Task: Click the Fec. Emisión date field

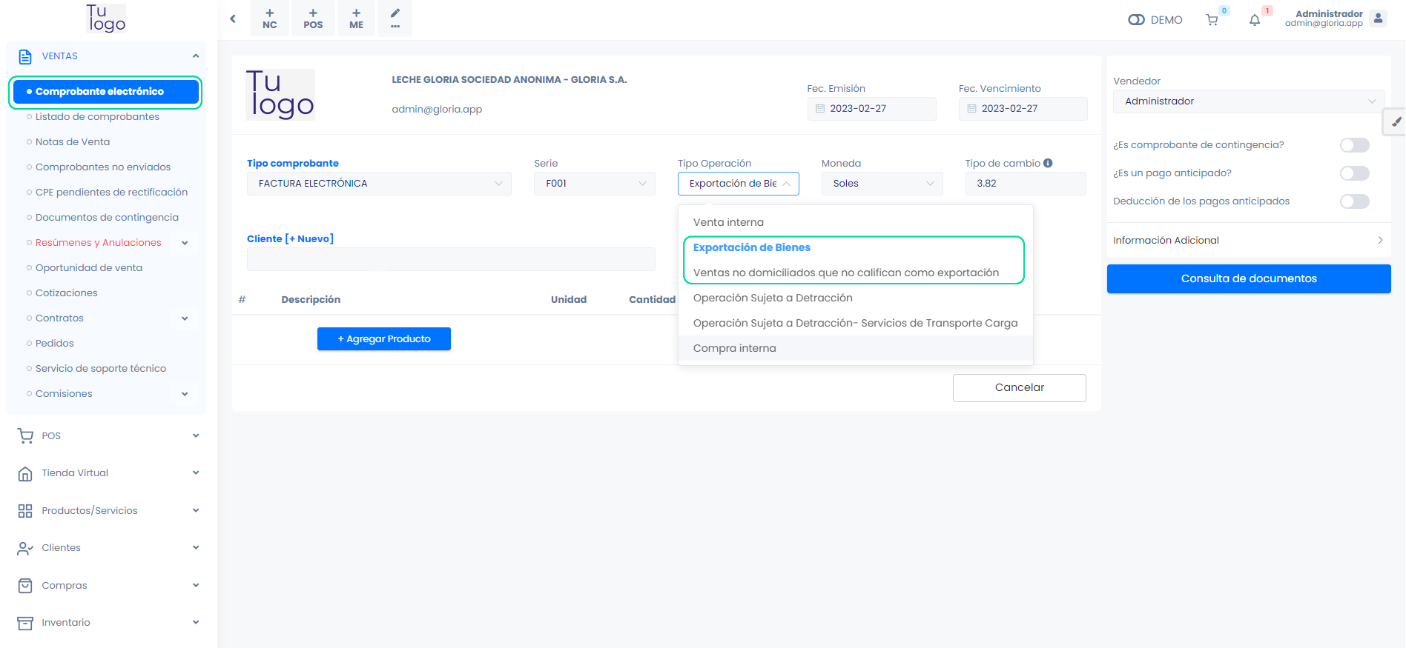Action: [x=871, y=109]
